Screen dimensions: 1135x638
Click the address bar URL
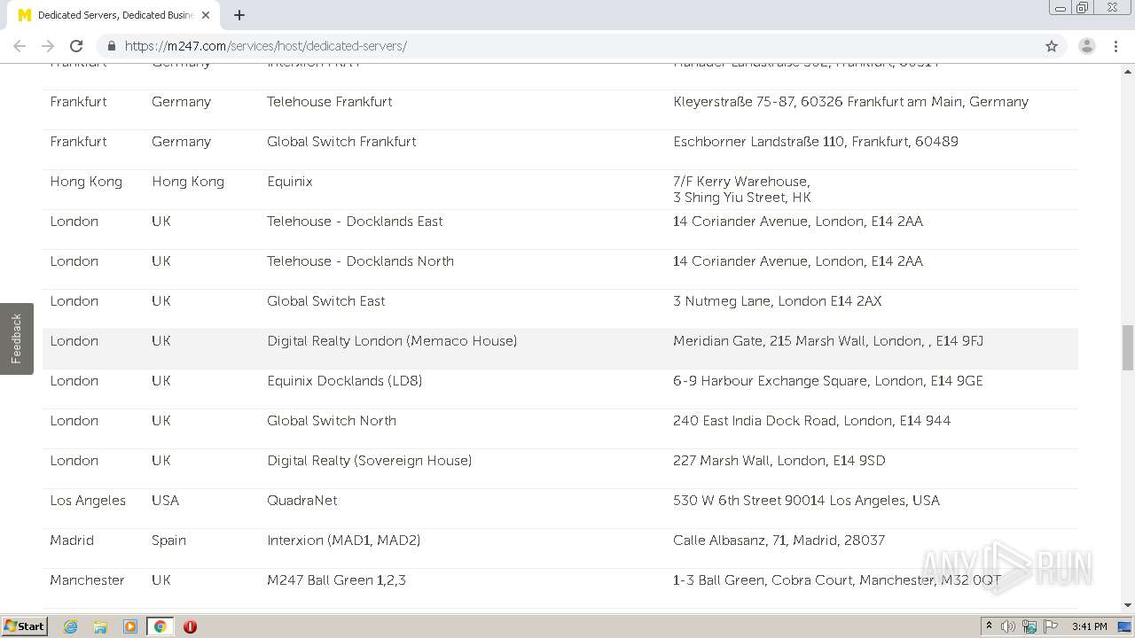pyautogui.click(x=265, y=46)
